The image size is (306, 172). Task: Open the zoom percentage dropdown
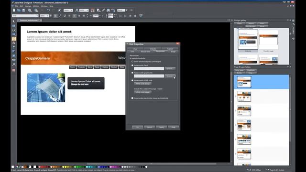pyautogui.click(x=87, y=10)
